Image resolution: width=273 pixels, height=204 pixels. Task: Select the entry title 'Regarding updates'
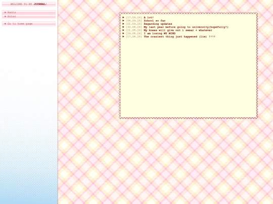[x=158, y=24]
